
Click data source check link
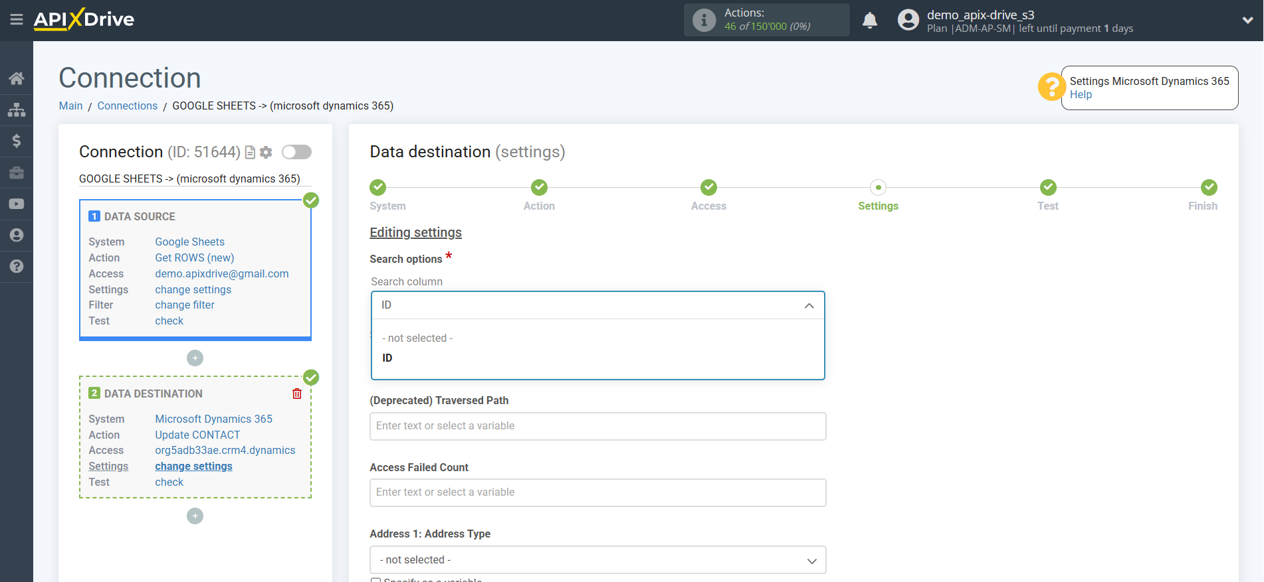coord(169,321)
